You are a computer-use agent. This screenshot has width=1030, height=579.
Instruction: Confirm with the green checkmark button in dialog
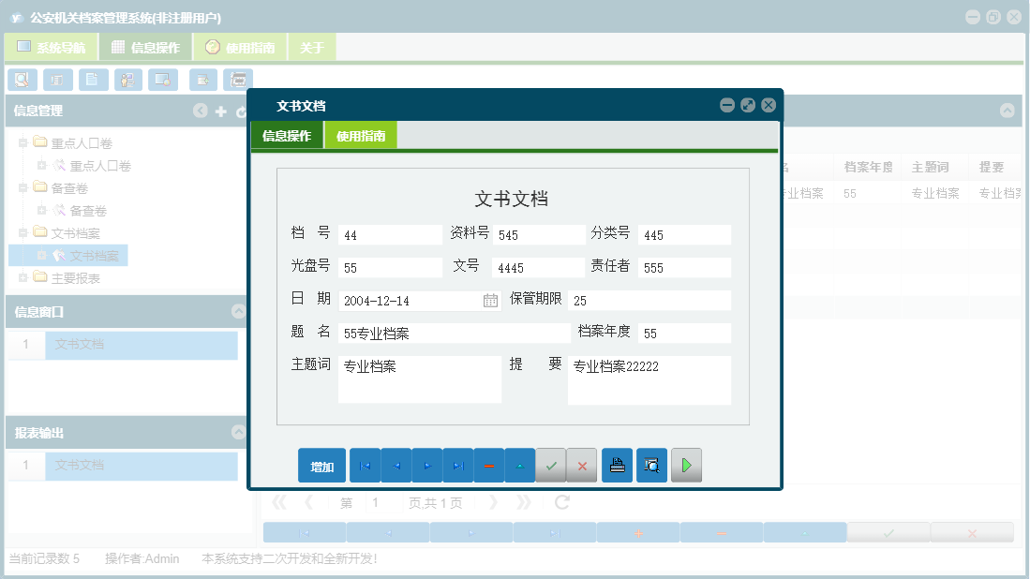click(551, 466)
